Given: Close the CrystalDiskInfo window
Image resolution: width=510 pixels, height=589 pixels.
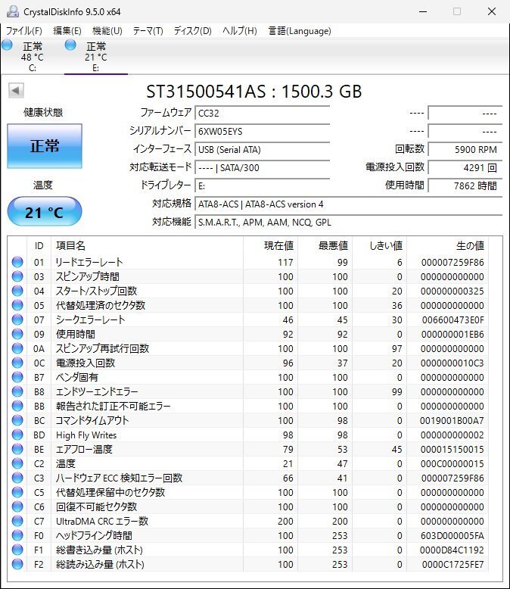Looking at the screenshot, I should pyautogui.click(x=492, y=11).
